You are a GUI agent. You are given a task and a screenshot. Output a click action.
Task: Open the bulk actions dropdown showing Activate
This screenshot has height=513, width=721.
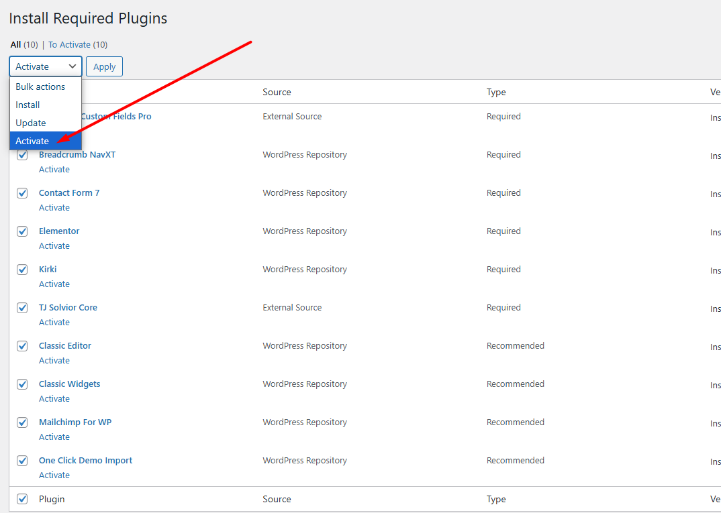(x=46, y=66)
